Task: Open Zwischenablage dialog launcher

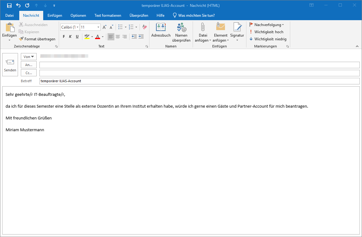Action: (56, 46)
